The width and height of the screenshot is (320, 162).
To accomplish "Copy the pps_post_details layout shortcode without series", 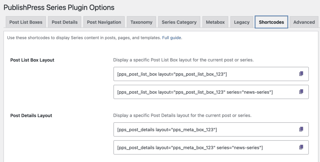I will [301, 129].
